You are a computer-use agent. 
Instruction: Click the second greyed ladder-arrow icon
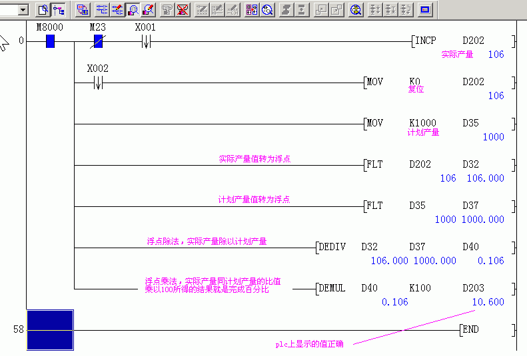pos(390,10)
